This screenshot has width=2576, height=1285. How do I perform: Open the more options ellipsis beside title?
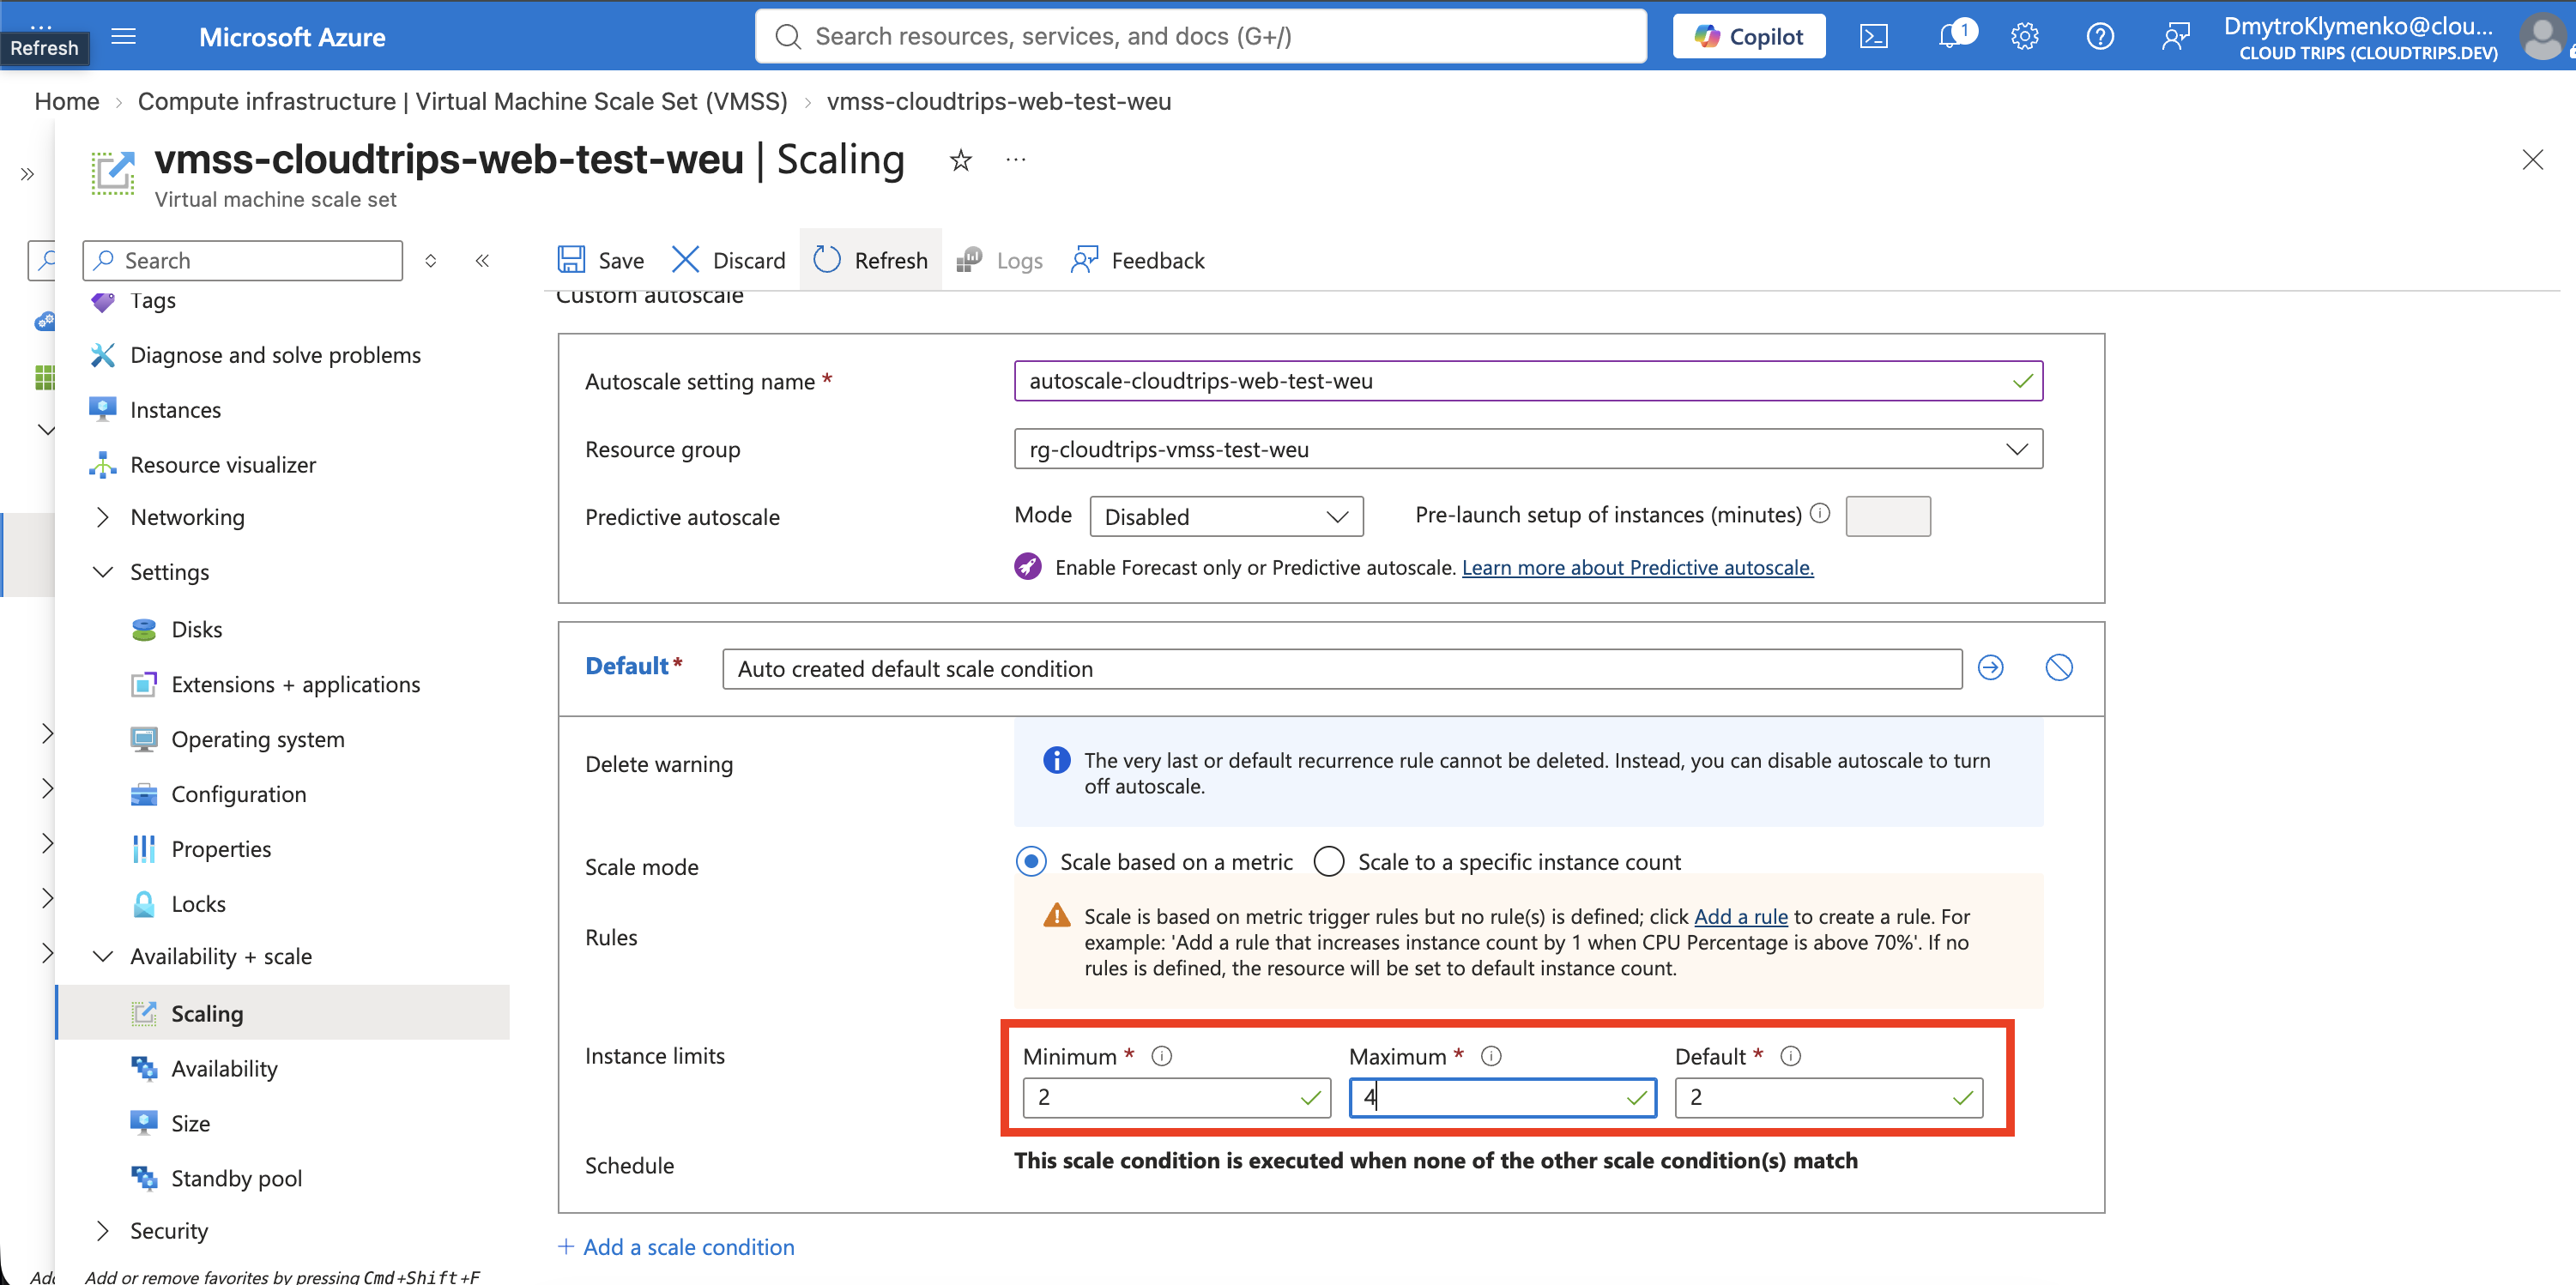point(1016,160)
